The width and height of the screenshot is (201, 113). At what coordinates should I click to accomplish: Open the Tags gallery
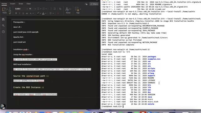(78, 10)
